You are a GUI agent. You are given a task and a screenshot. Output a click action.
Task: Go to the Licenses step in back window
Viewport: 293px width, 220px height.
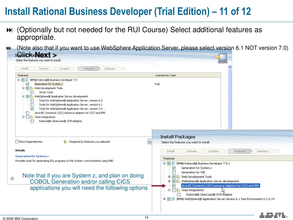pos(44,69)
